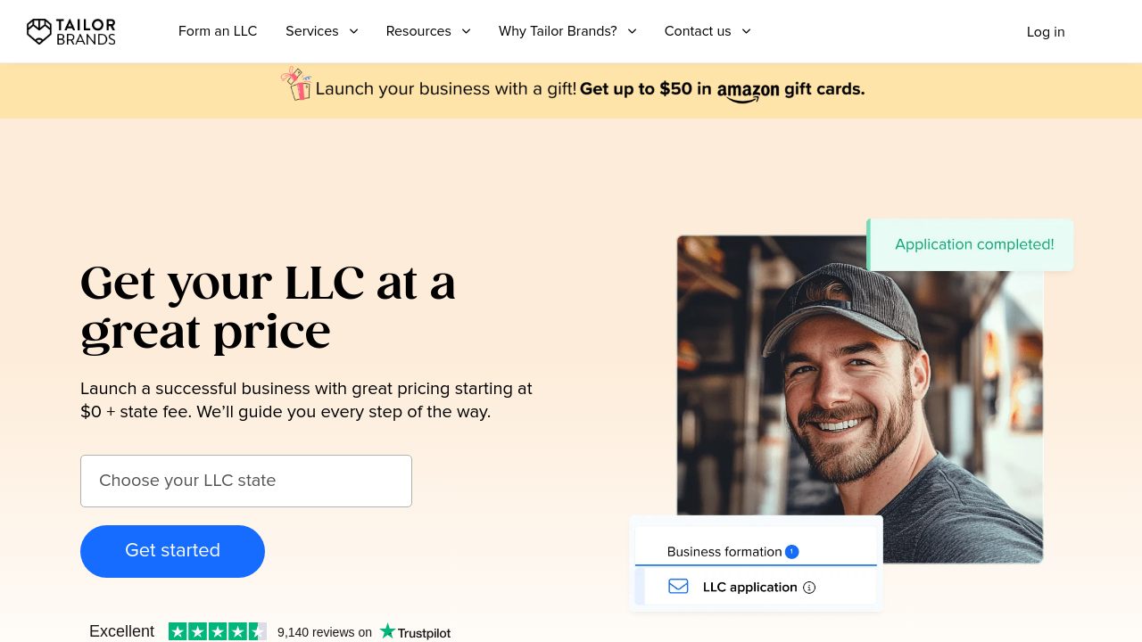This screenshot has height=642, width=1142.
Task: Expand the Services dropdown menu
Action: tap(322, 31)
